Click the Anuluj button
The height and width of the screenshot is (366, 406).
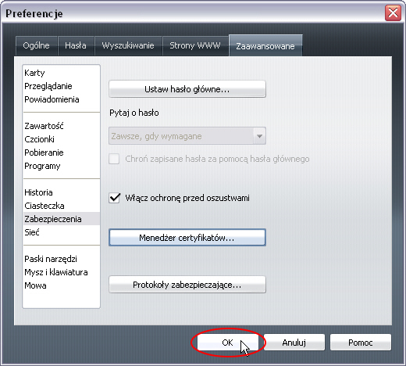pyautogui.click(x=294, y=343)
